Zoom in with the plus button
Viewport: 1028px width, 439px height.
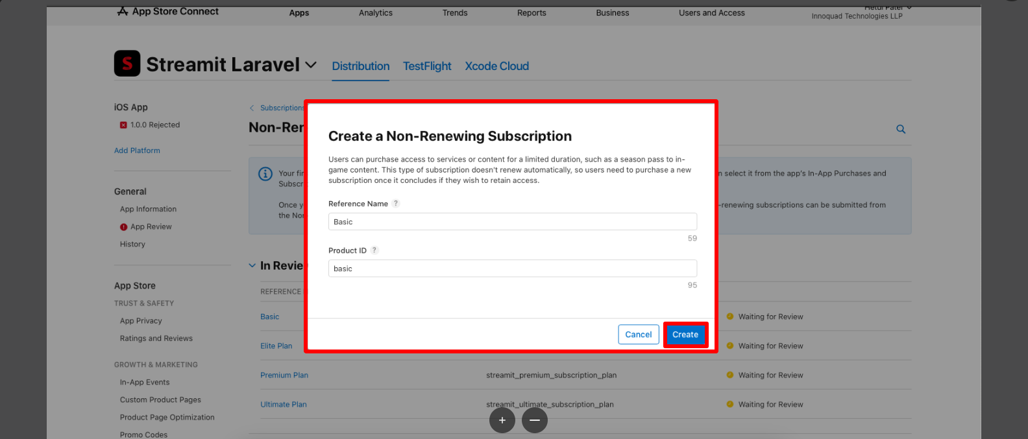pyautogui.click(x=502, y=420)
